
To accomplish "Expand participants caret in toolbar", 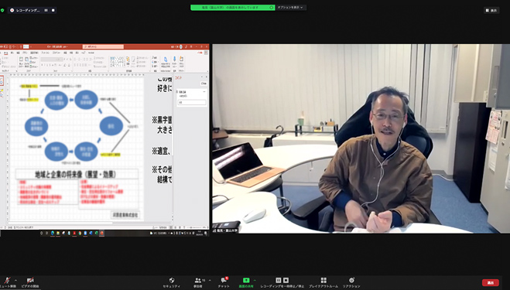I will [210, 280].
